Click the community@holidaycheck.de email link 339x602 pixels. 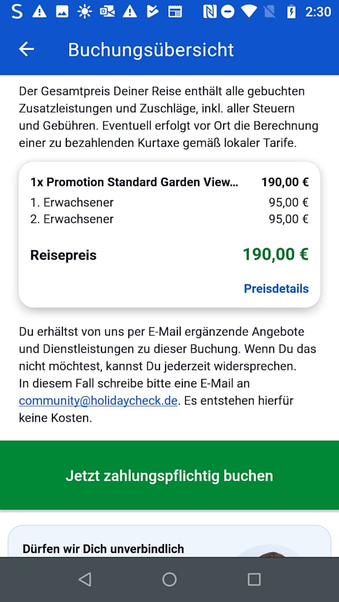tap(98, 401)
